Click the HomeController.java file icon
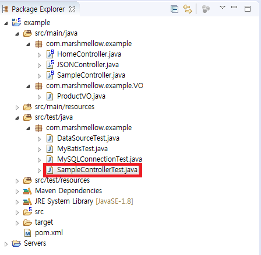 [x=50, y=54]
